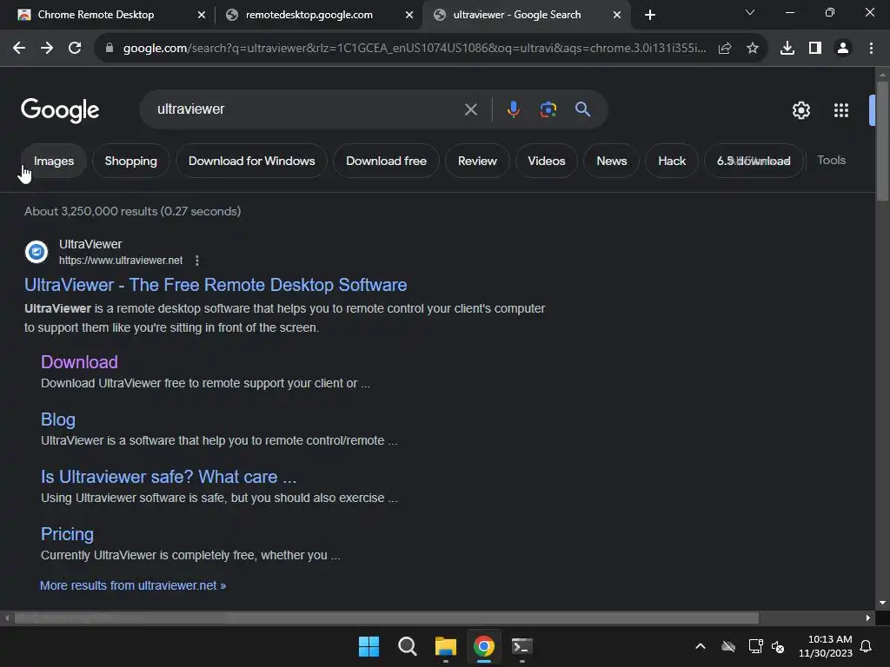
Task: Close the remotedesktop.google.com tab
Action: click(x=409, y=15)
